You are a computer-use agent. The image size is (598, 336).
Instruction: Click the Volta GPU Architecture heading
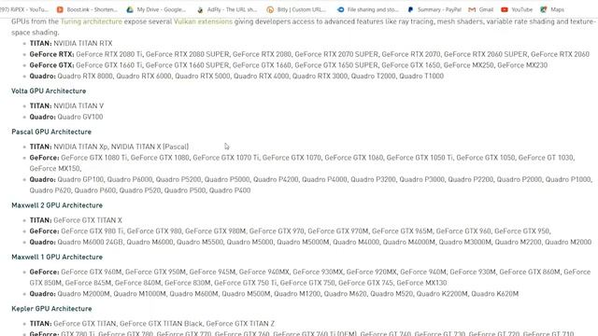[49, 91]
